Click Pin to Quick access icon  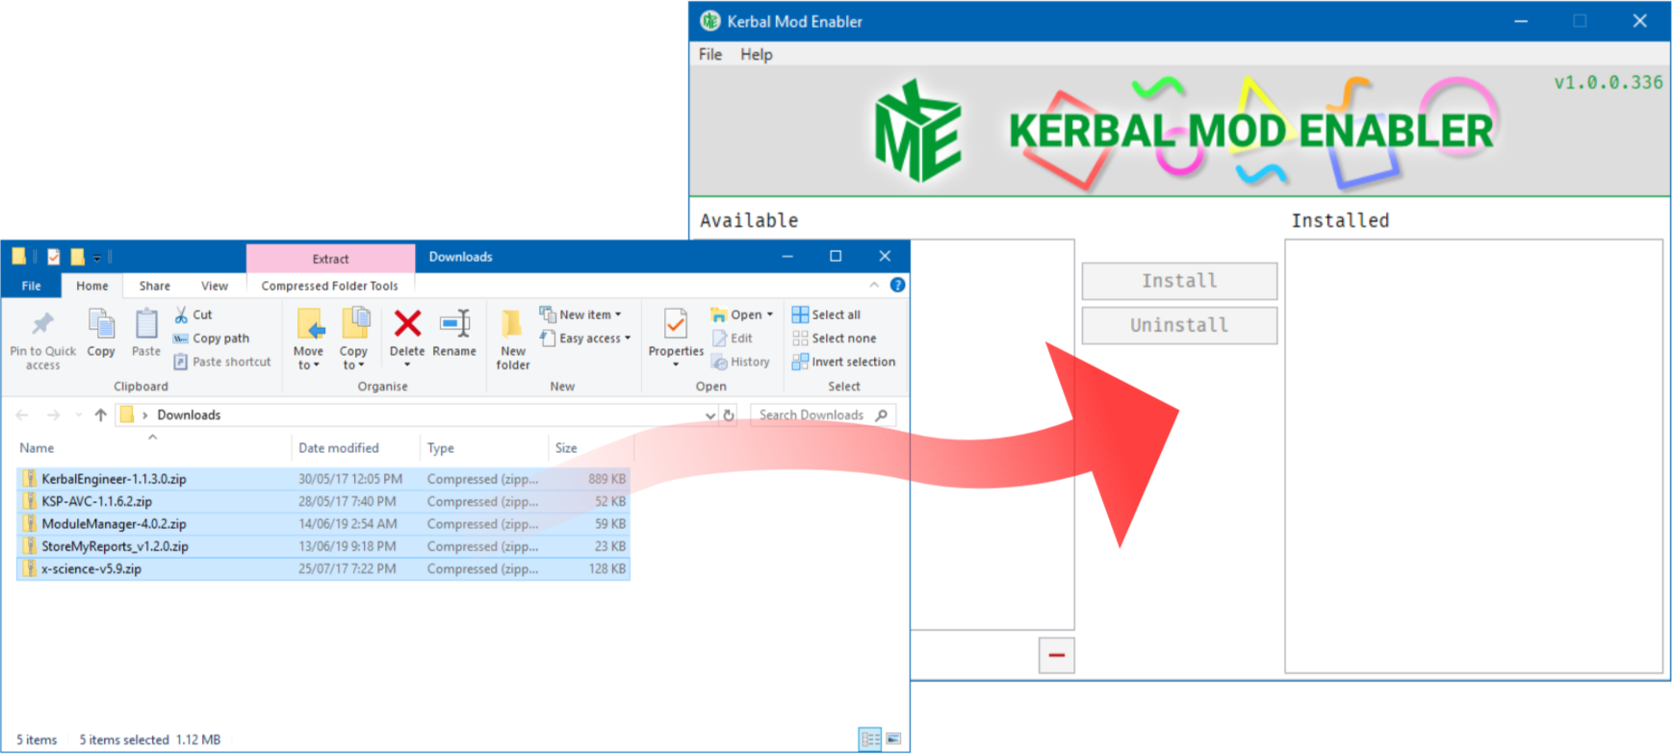[42, 325]
